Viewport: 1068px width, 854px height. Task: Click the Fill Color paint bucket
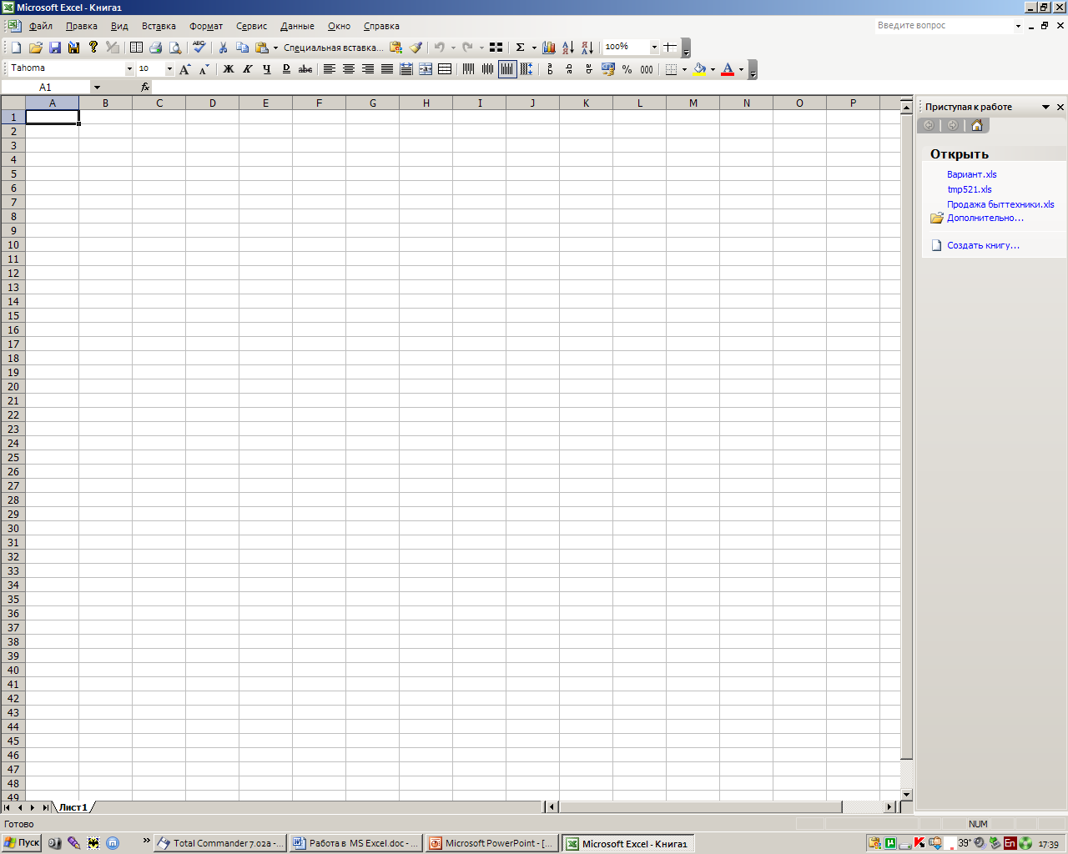pyautogui.click(x=699, y=69)
